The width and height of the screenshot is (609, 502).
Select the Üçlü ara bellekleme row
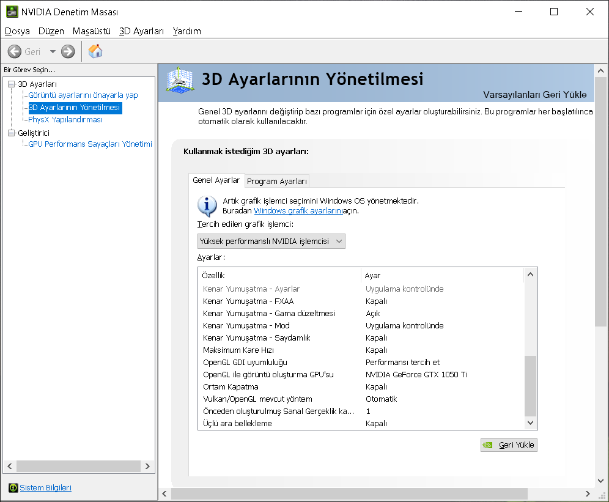coord(361,424)
